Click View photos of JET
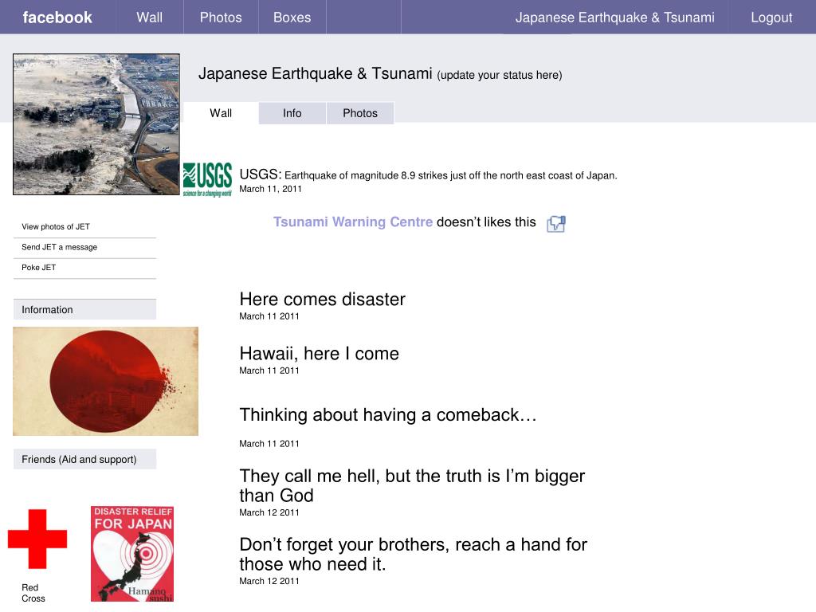This screenshot has width=816, height=612. pos(56,226)
